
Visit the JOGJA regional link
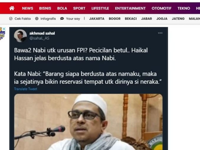[x=162, y=19]
